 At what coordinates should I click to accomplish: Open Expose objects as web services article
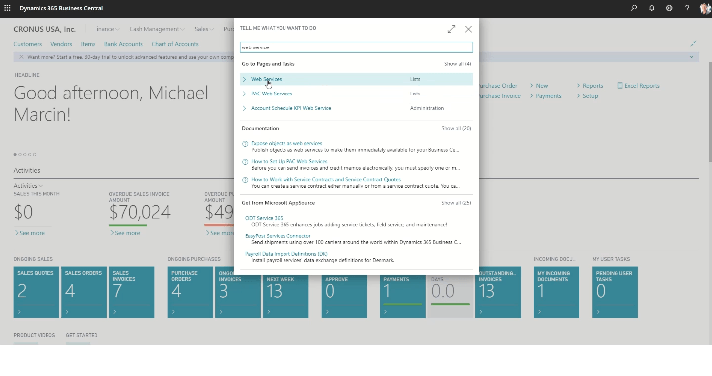[286, 144]
